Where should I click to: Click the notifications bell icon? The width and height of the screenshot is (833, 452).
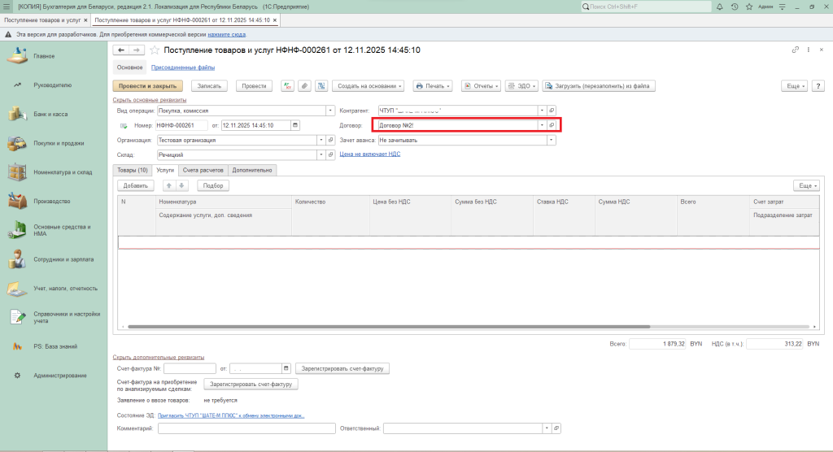click(x=722, y=7)
